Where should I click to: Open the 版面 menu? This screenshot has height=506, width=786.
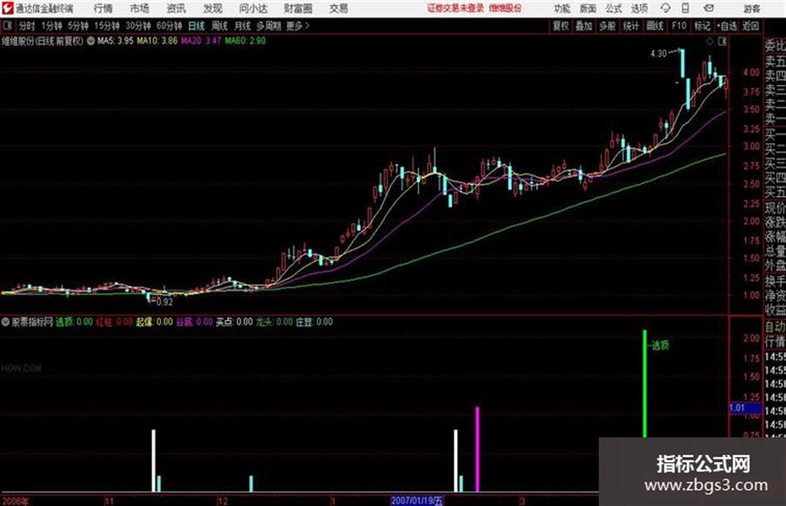click(588, 8)
